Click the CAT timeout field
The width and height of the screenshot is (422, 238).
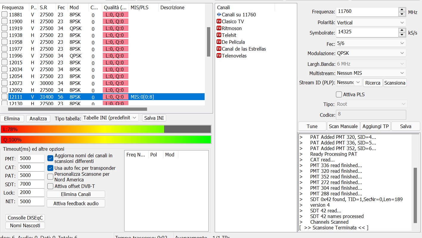[x=31, y=167]
